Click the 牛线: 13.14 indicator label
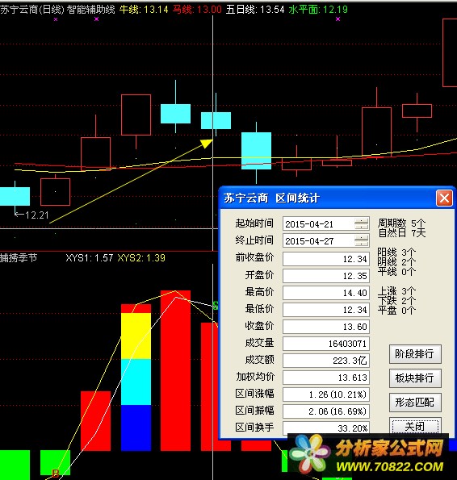Image resolution: width=457 pixels, height=480 pixels. [x=144, y=10]
